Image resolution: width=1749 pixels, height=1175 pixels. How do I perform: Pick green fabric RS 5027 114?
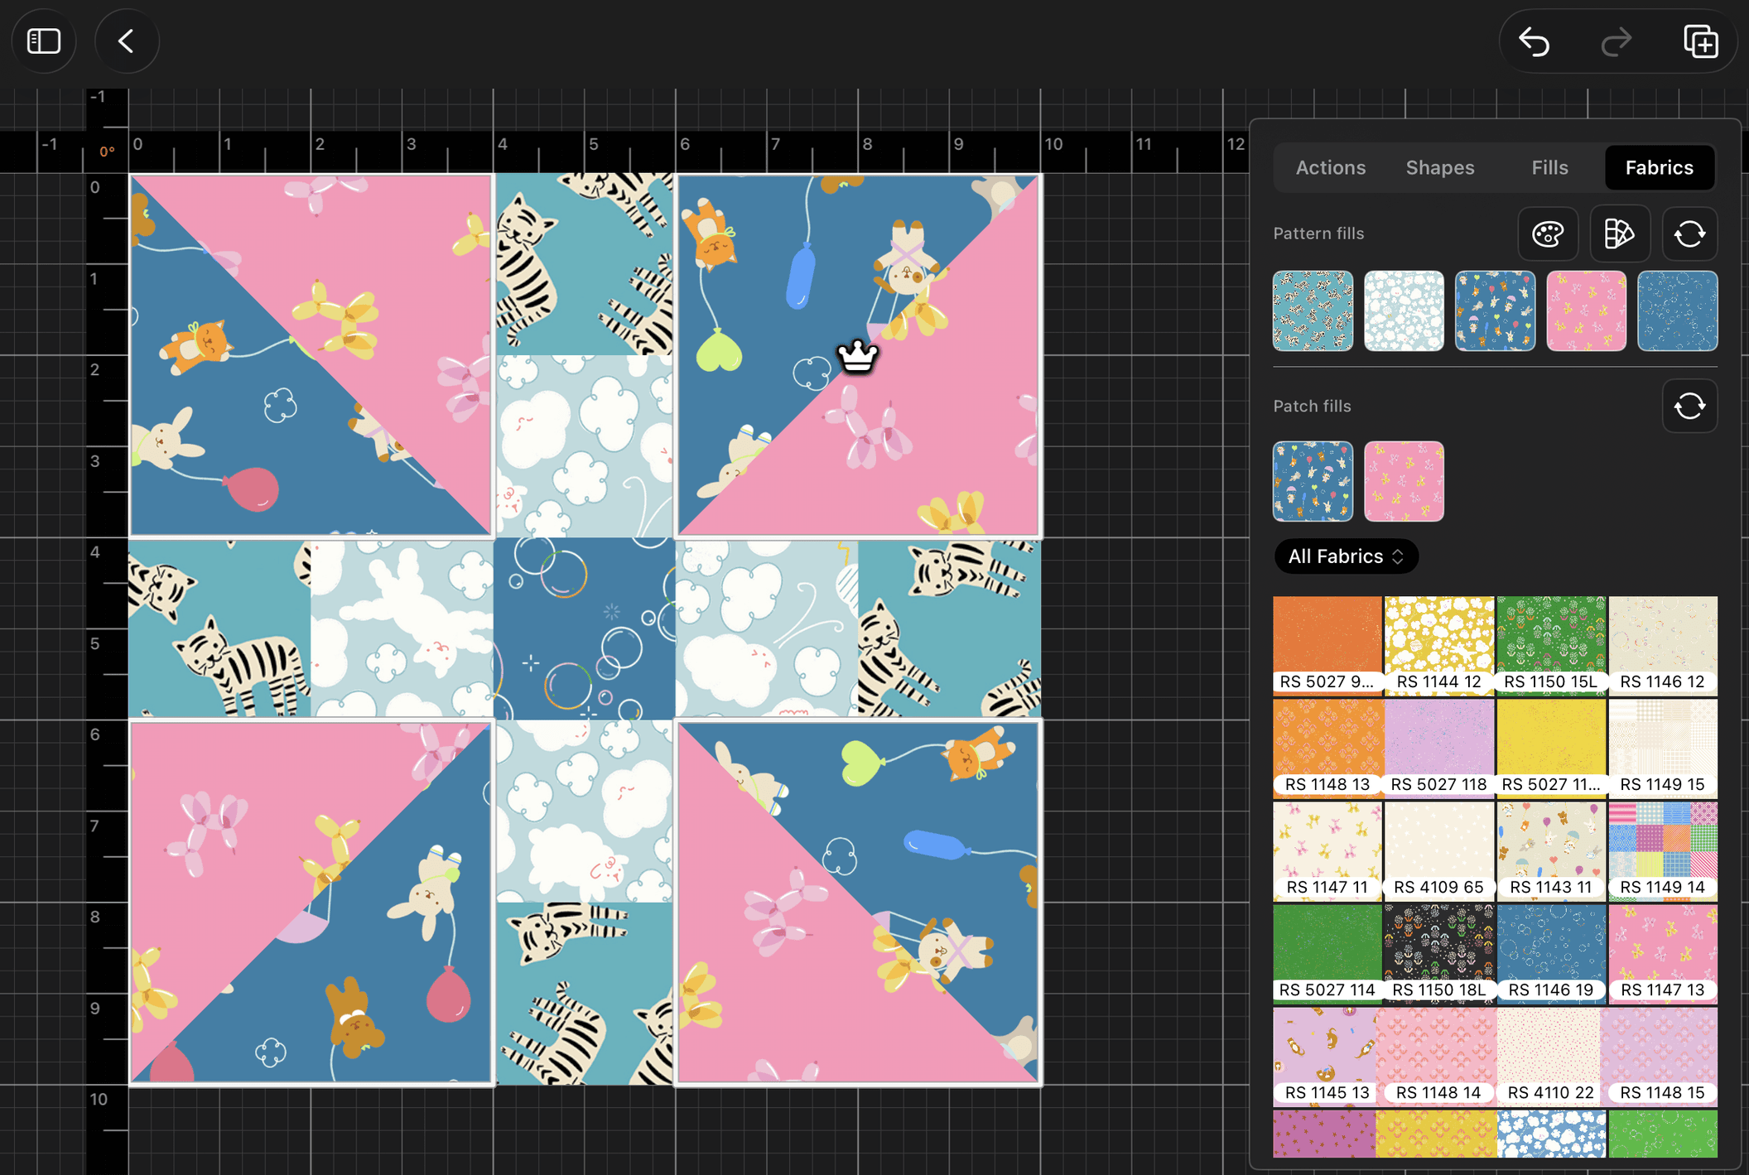click(1327, 953)
